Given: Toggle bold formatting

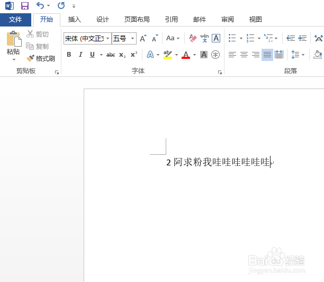Looking at the screenshot, I should [x=69, y=55].
